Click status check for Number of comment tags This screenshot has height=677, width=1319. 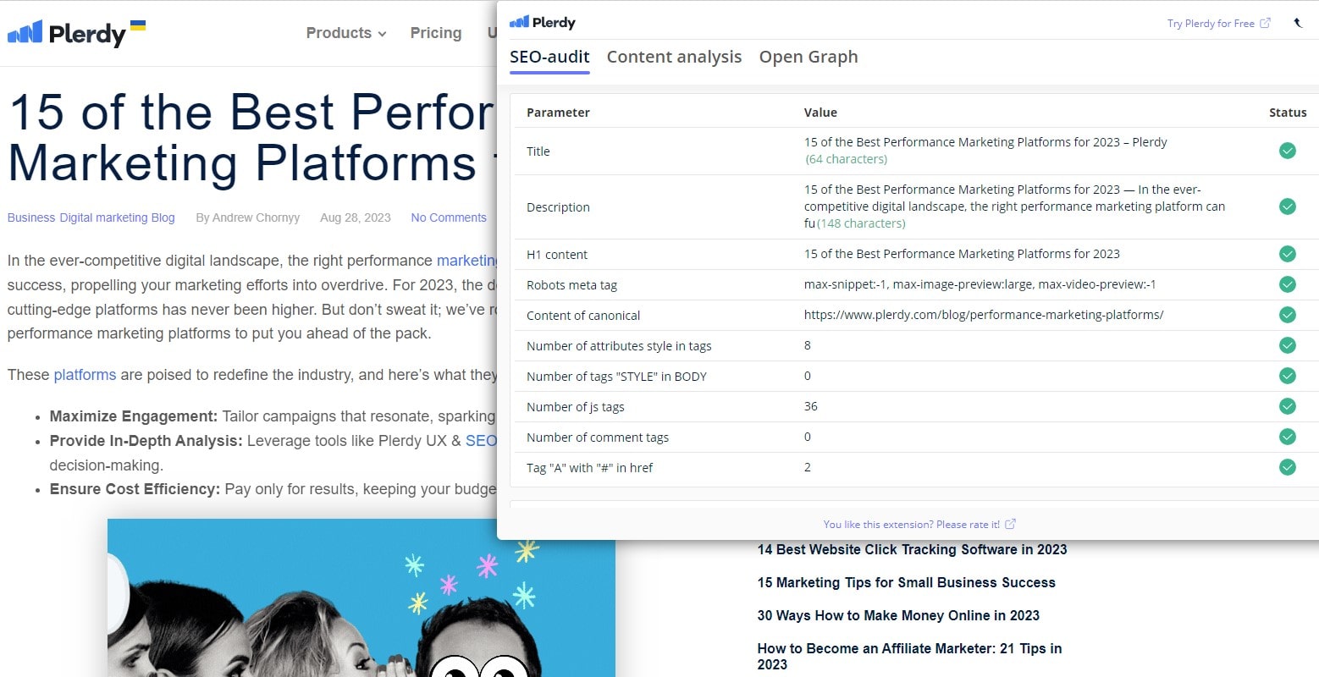coord(1287,437)
